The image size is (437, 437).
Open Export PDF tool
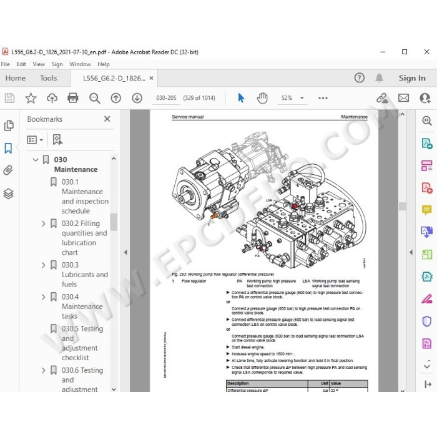point(426,144)
